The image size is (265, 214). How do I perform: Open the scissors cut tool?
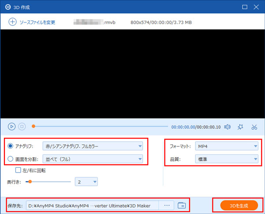[254, 127]
